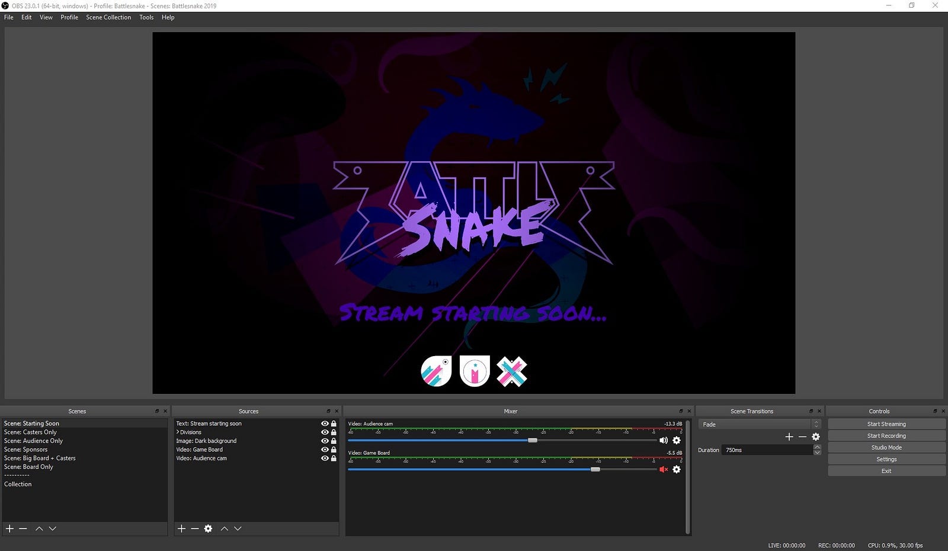
Task: Select the Collection scene entry
Action: point(85,484)
